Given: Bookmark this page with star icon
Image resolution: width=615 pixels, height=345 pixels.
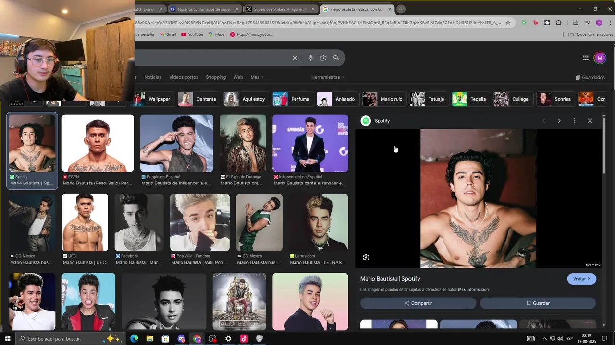Looking at the screenshot, I should [508, 23].
